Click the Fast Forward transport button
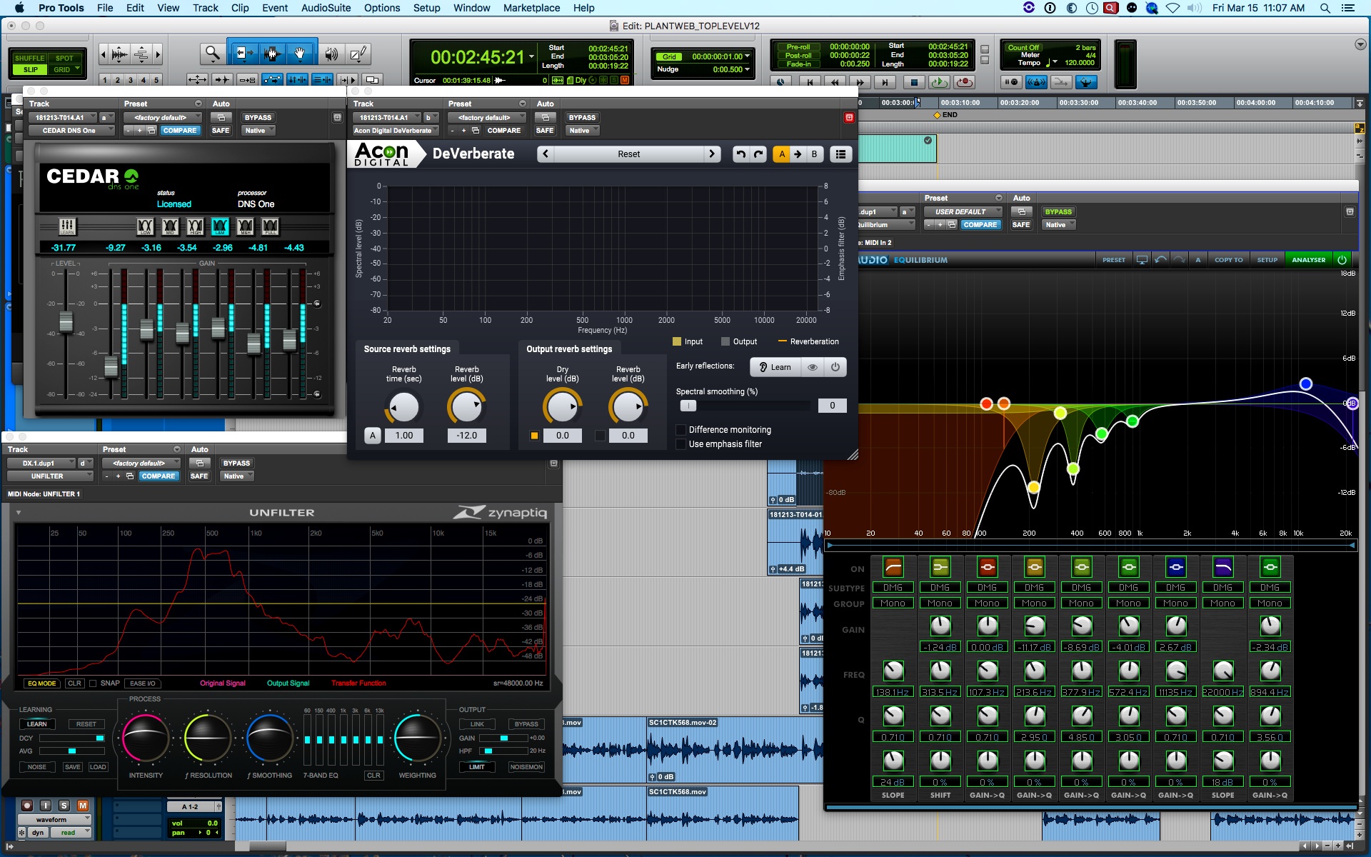Screen dimensions: 1371x857 (x=860, y=82)
